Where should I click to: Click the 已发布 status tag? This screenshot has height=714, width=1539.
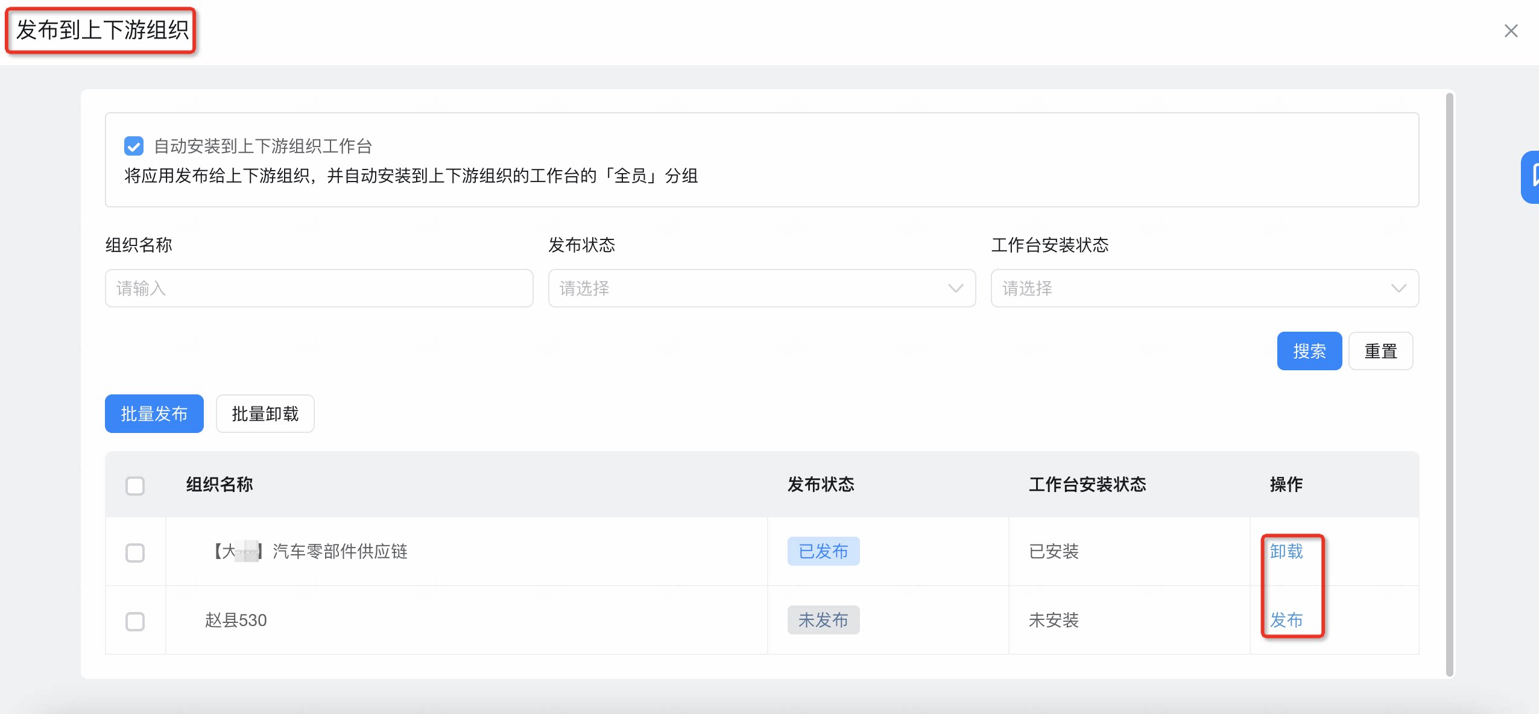point(823,551)
